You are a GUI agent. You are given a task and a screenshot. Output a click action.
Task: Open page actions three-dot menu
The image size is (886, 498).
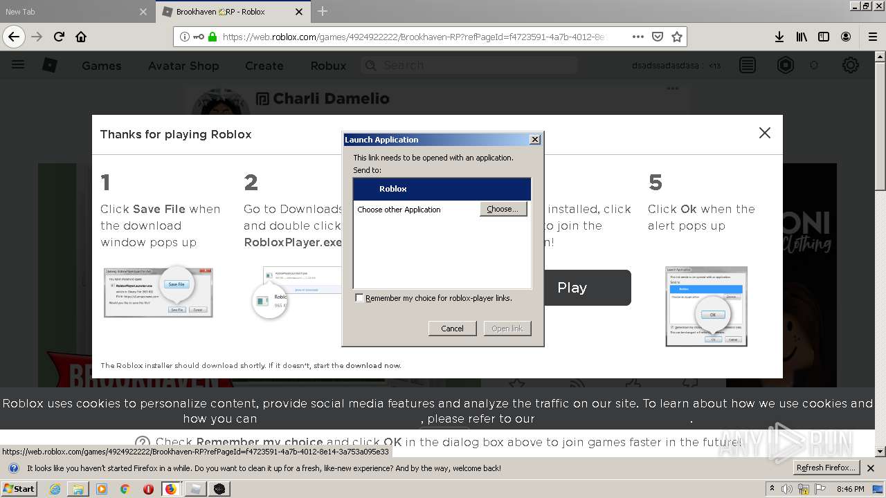[x=638, y=37]
